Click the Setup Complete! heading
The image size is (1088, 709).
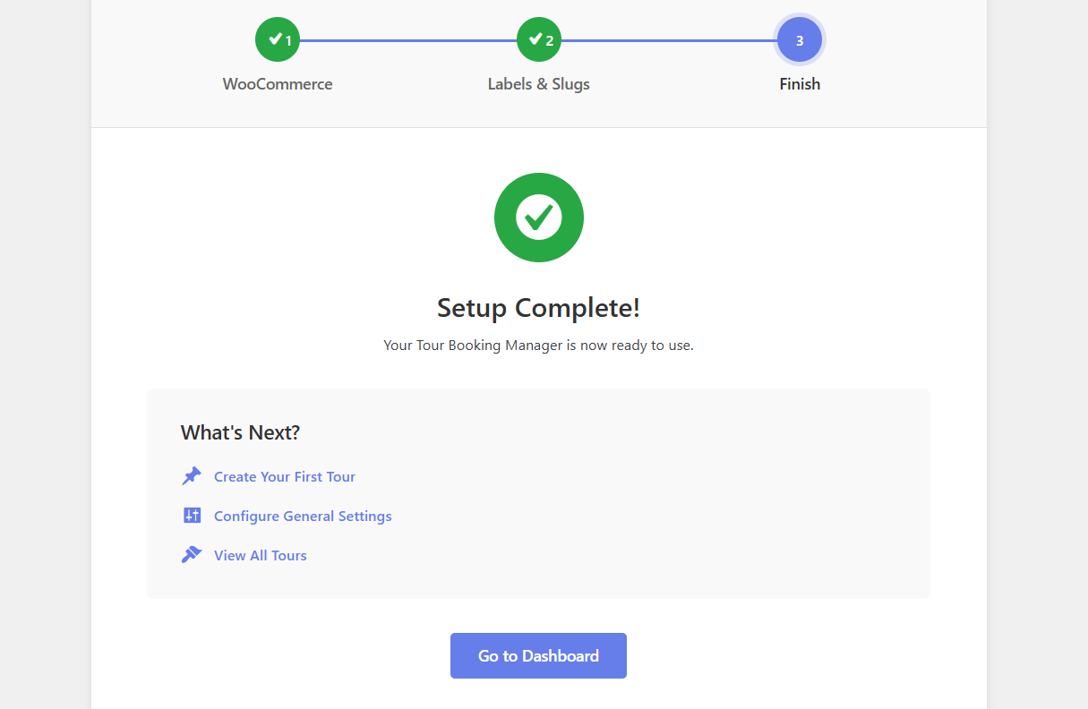coord(538,308)
